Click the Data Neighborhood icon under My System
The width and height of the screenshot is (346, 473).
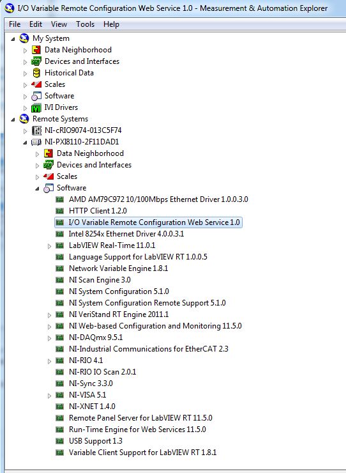tap(36, 50)
